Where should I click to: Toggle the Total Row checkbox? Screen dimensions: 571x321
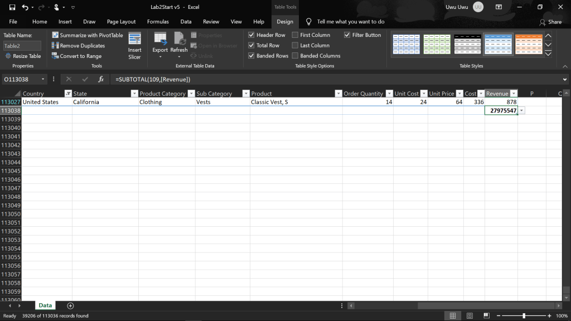[251, 46]
